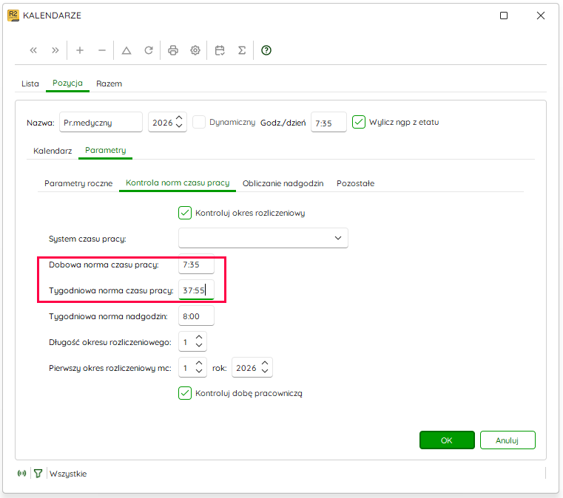Switch to the Pozostałe tab

point(355,183)
